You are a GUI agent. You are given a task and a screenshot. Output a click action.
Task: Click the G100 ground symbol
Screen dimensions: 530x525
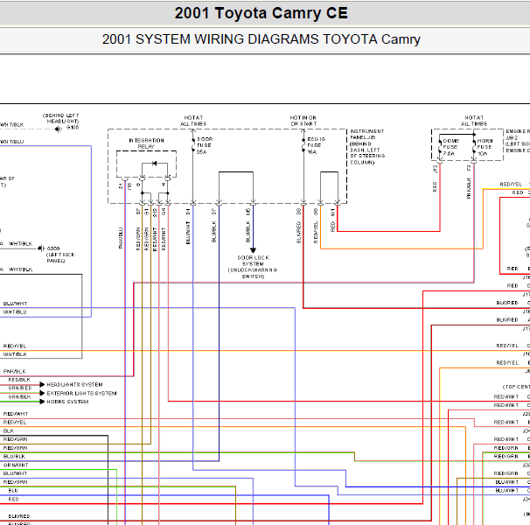coord(59,129)
